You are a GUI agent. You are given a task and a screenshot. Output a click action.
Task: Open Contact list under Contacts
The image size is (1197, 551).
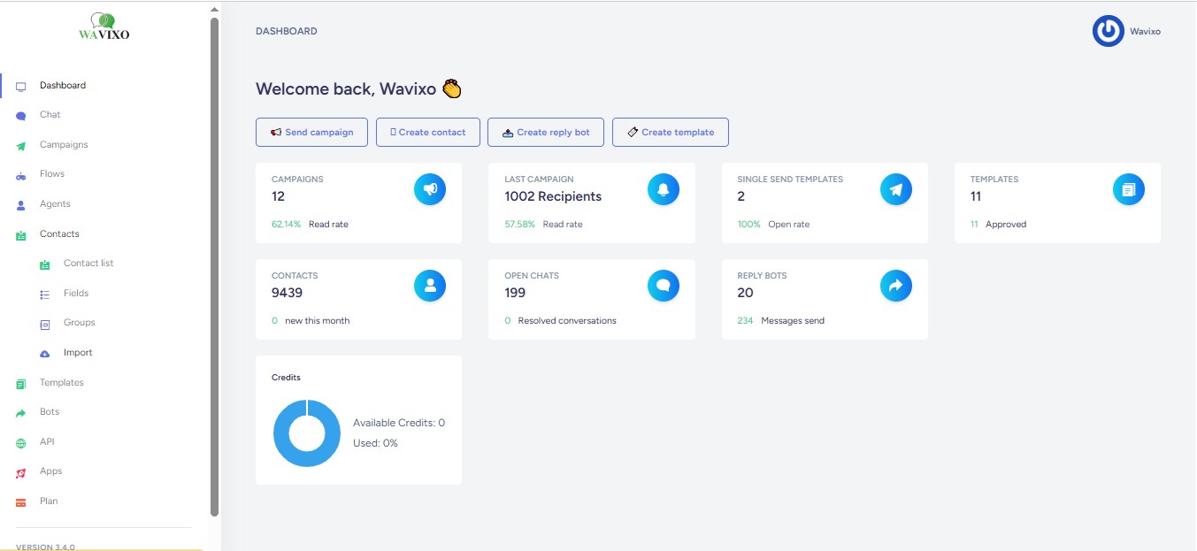[88, 264]
